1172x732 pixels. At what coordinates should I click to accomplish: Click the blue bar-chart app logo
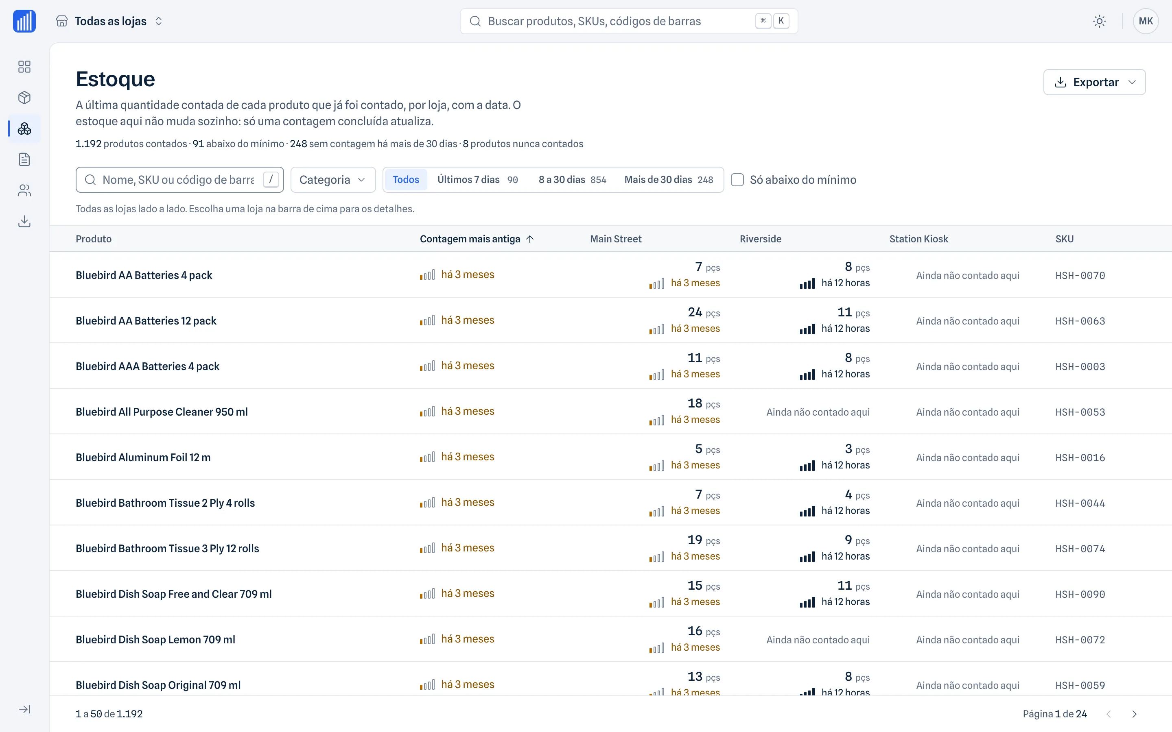point(24,21)
